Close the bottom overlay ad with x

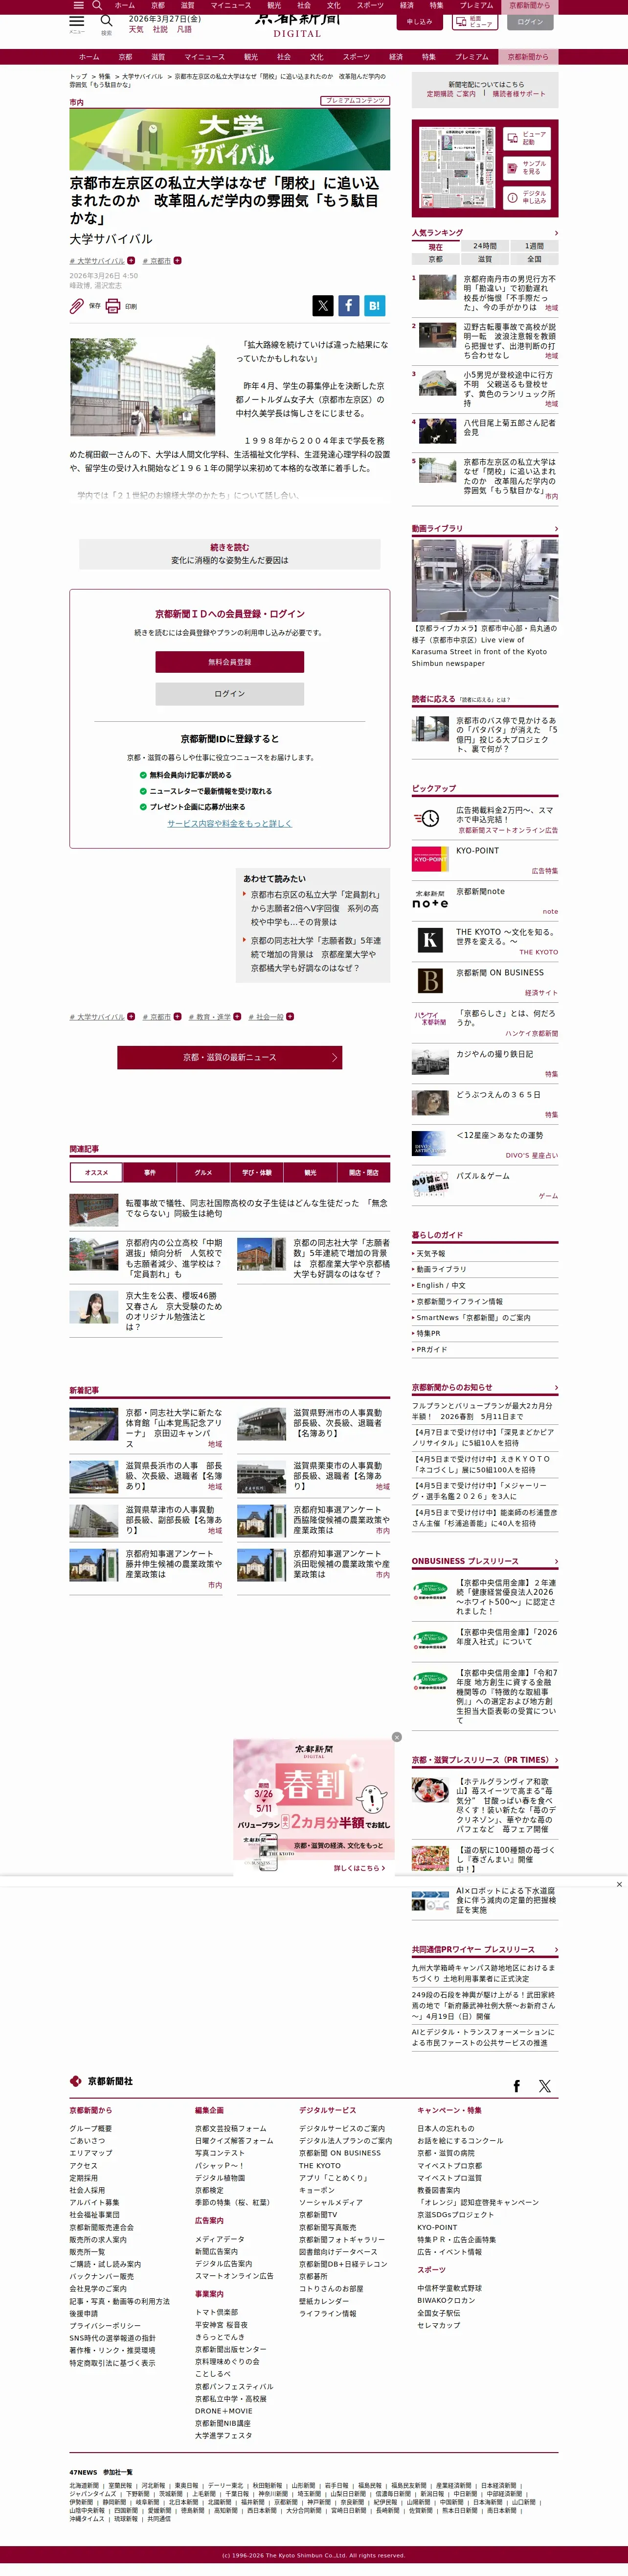(x=619, y=1885)
